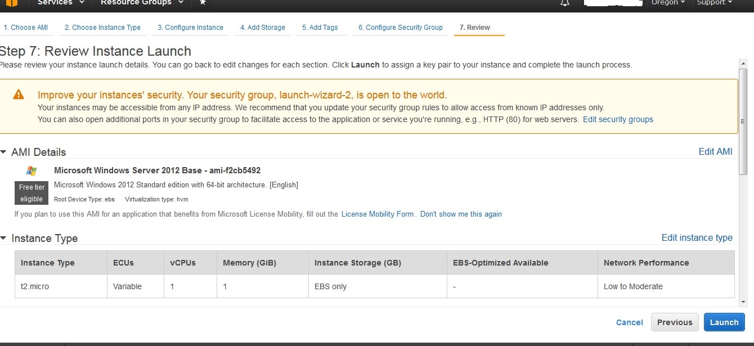Open the Support dropdown menu

[715, 3]
